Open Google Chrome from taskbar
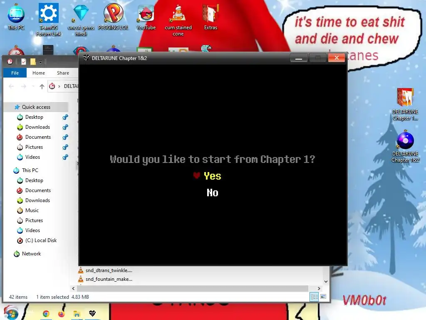 pos(46,314)
